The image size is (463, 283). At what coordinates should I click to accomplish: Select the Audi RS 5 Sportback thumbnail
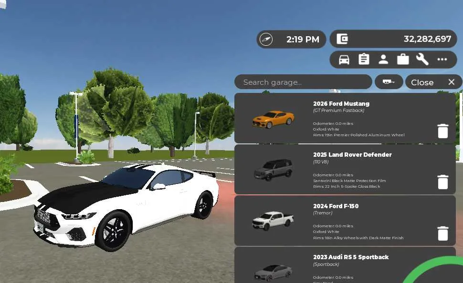pos(273,273)
